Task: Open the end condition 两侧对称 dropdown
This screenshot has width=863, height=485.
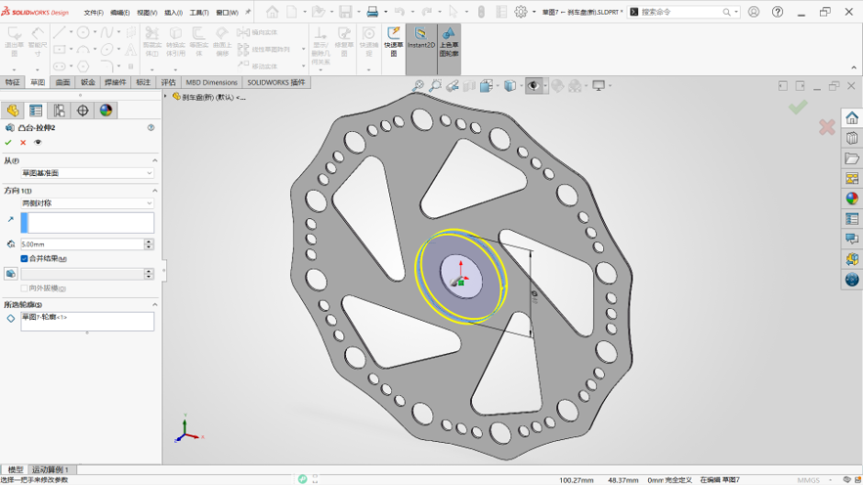Action: tap(87, 203)
